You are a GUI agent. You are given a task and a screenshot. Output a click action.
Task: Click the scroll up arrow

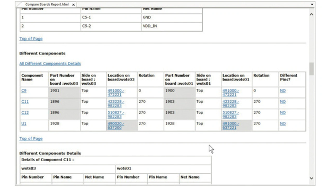(x=312, y=15)
